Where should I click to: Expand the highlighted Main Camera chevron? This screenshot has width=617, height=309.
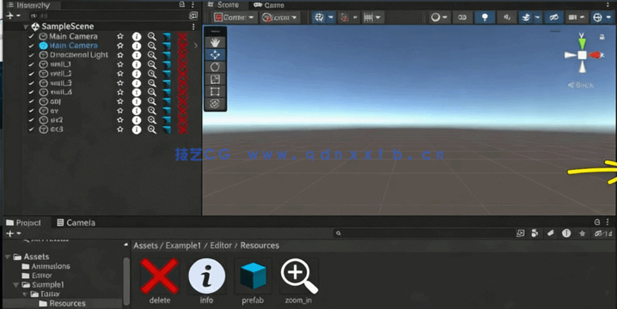(x=196, y=45)
